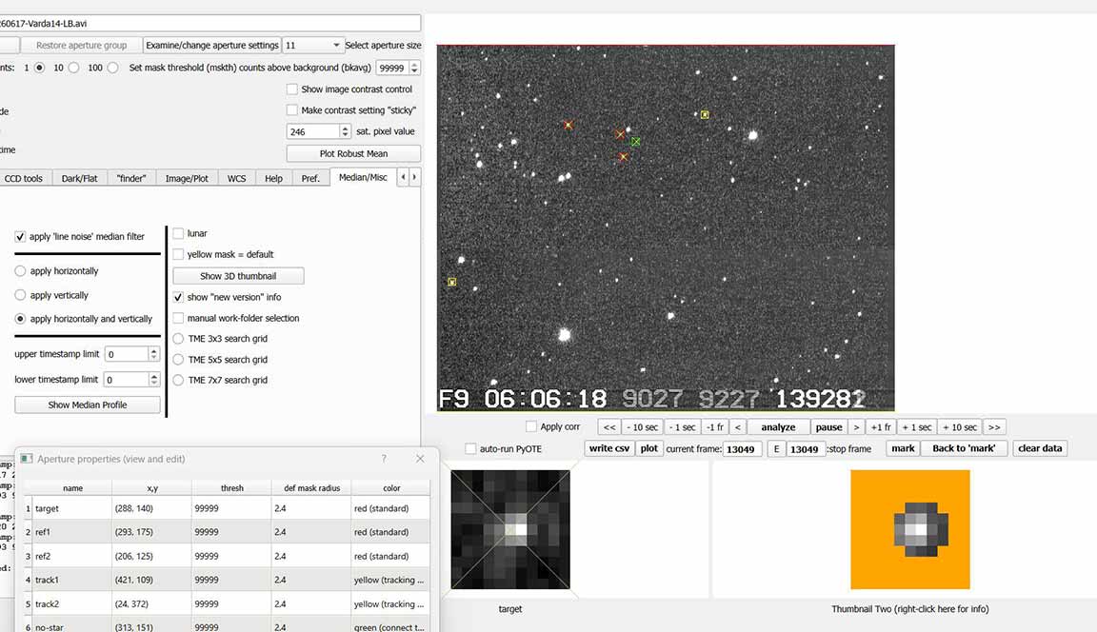The image size is (1097, 632).
Task: Select TME 5x5 search grid
Action: 178,360
